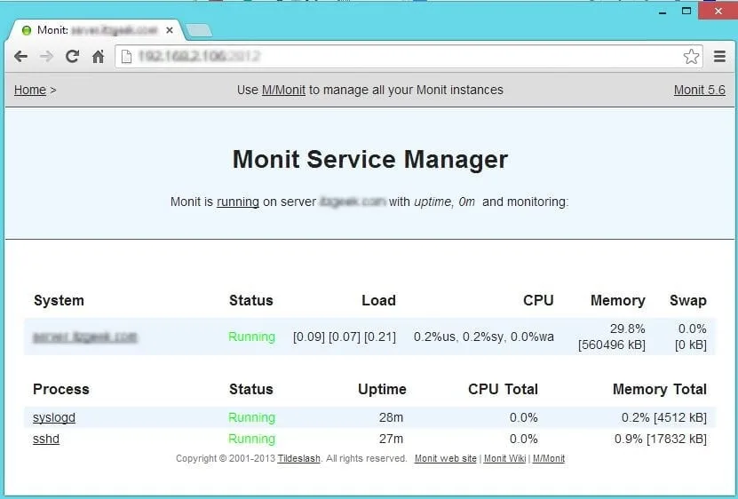Select syslogd Running status text
Screen dimensions: 738x499
(252, 417)
